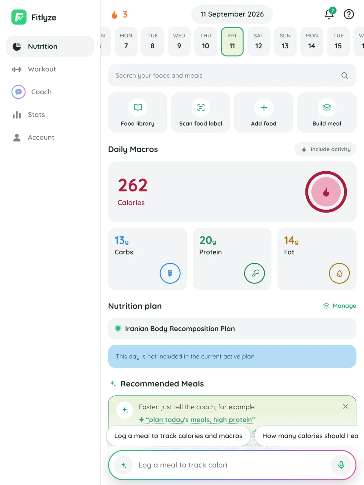364x485 pixels.
Task: Click the Fat droplet icon
Action: click(x=339, y=273)
